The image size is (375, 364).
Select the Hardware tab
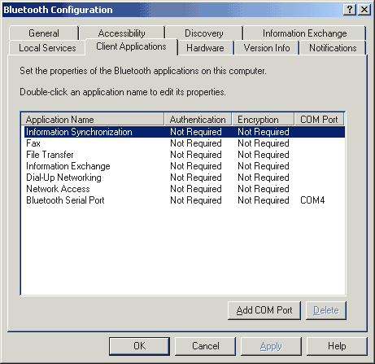point(205,48)
